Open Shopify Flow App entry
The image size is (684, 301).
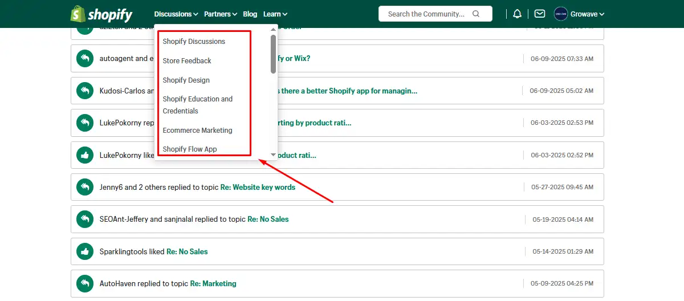(190, 149)
